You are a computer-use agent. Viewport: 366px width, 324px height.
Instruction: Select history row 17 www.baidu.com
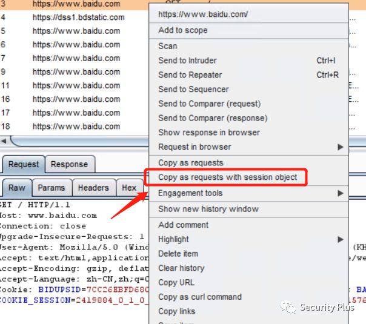point(74,113)
